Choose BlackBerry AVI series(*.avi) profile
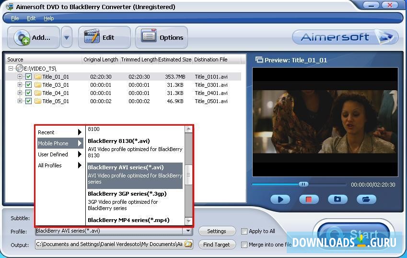Screen dimensions: 407x258 click(135, 175)
